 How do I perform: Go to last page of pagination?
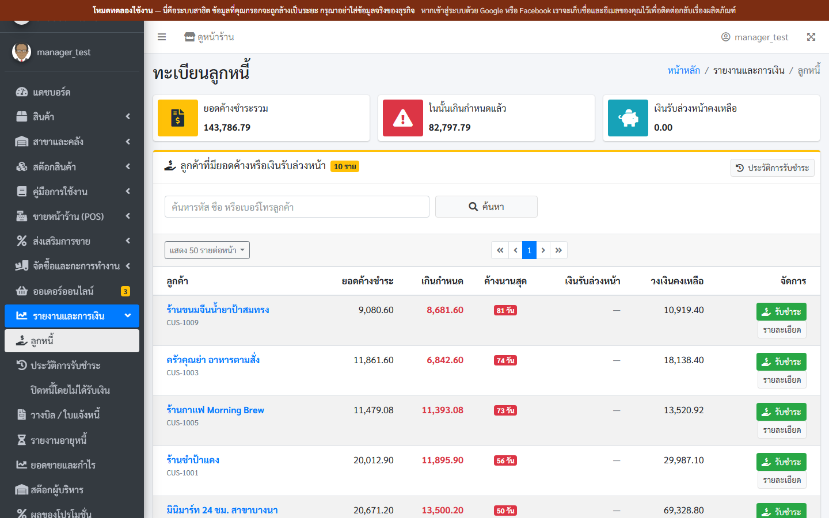tap(558, 250)
